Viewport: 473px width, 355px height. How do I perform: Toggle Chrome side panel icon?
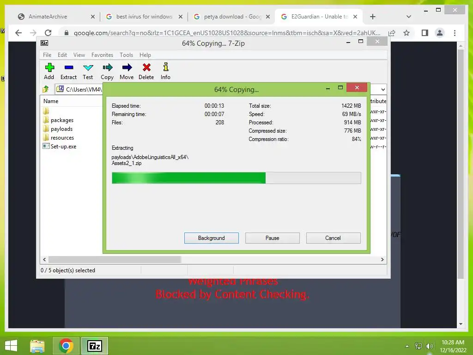coord(425,33)
